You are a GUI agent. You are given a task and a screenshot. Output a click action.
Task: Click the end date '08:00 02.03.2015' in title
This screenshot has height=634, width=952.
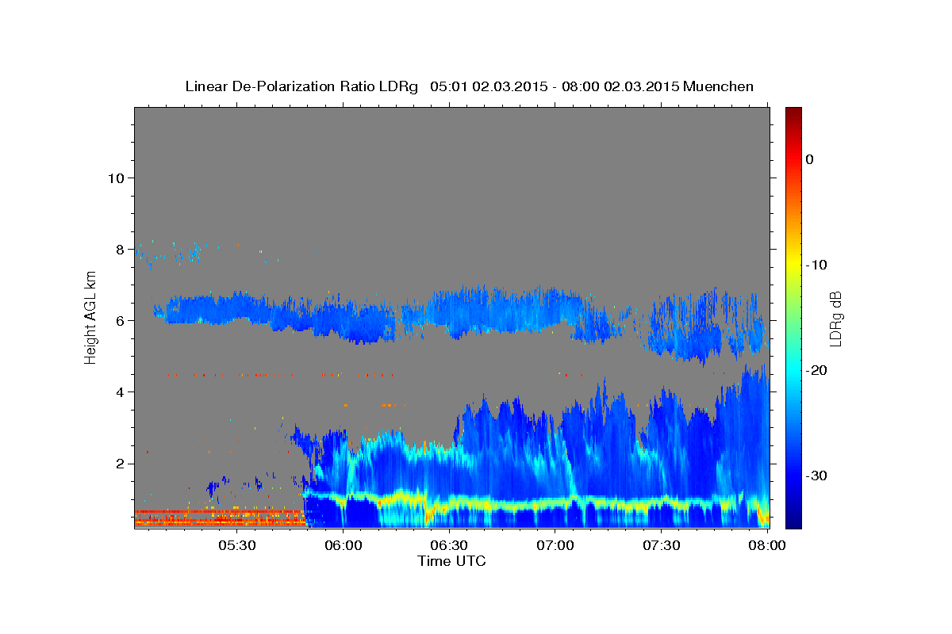tap(620, 86)
